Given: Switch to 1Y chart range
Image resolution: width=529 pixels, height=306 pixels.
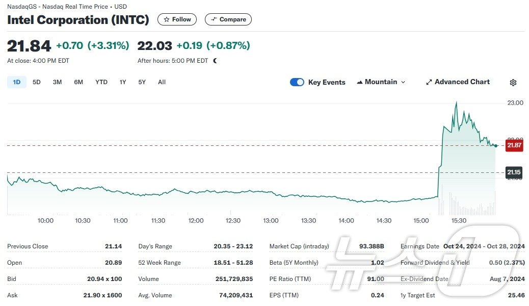Looking at the screenshot, I should pos(123,82).
